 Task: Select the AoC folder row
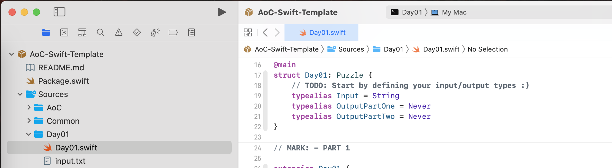pos(119,108)
